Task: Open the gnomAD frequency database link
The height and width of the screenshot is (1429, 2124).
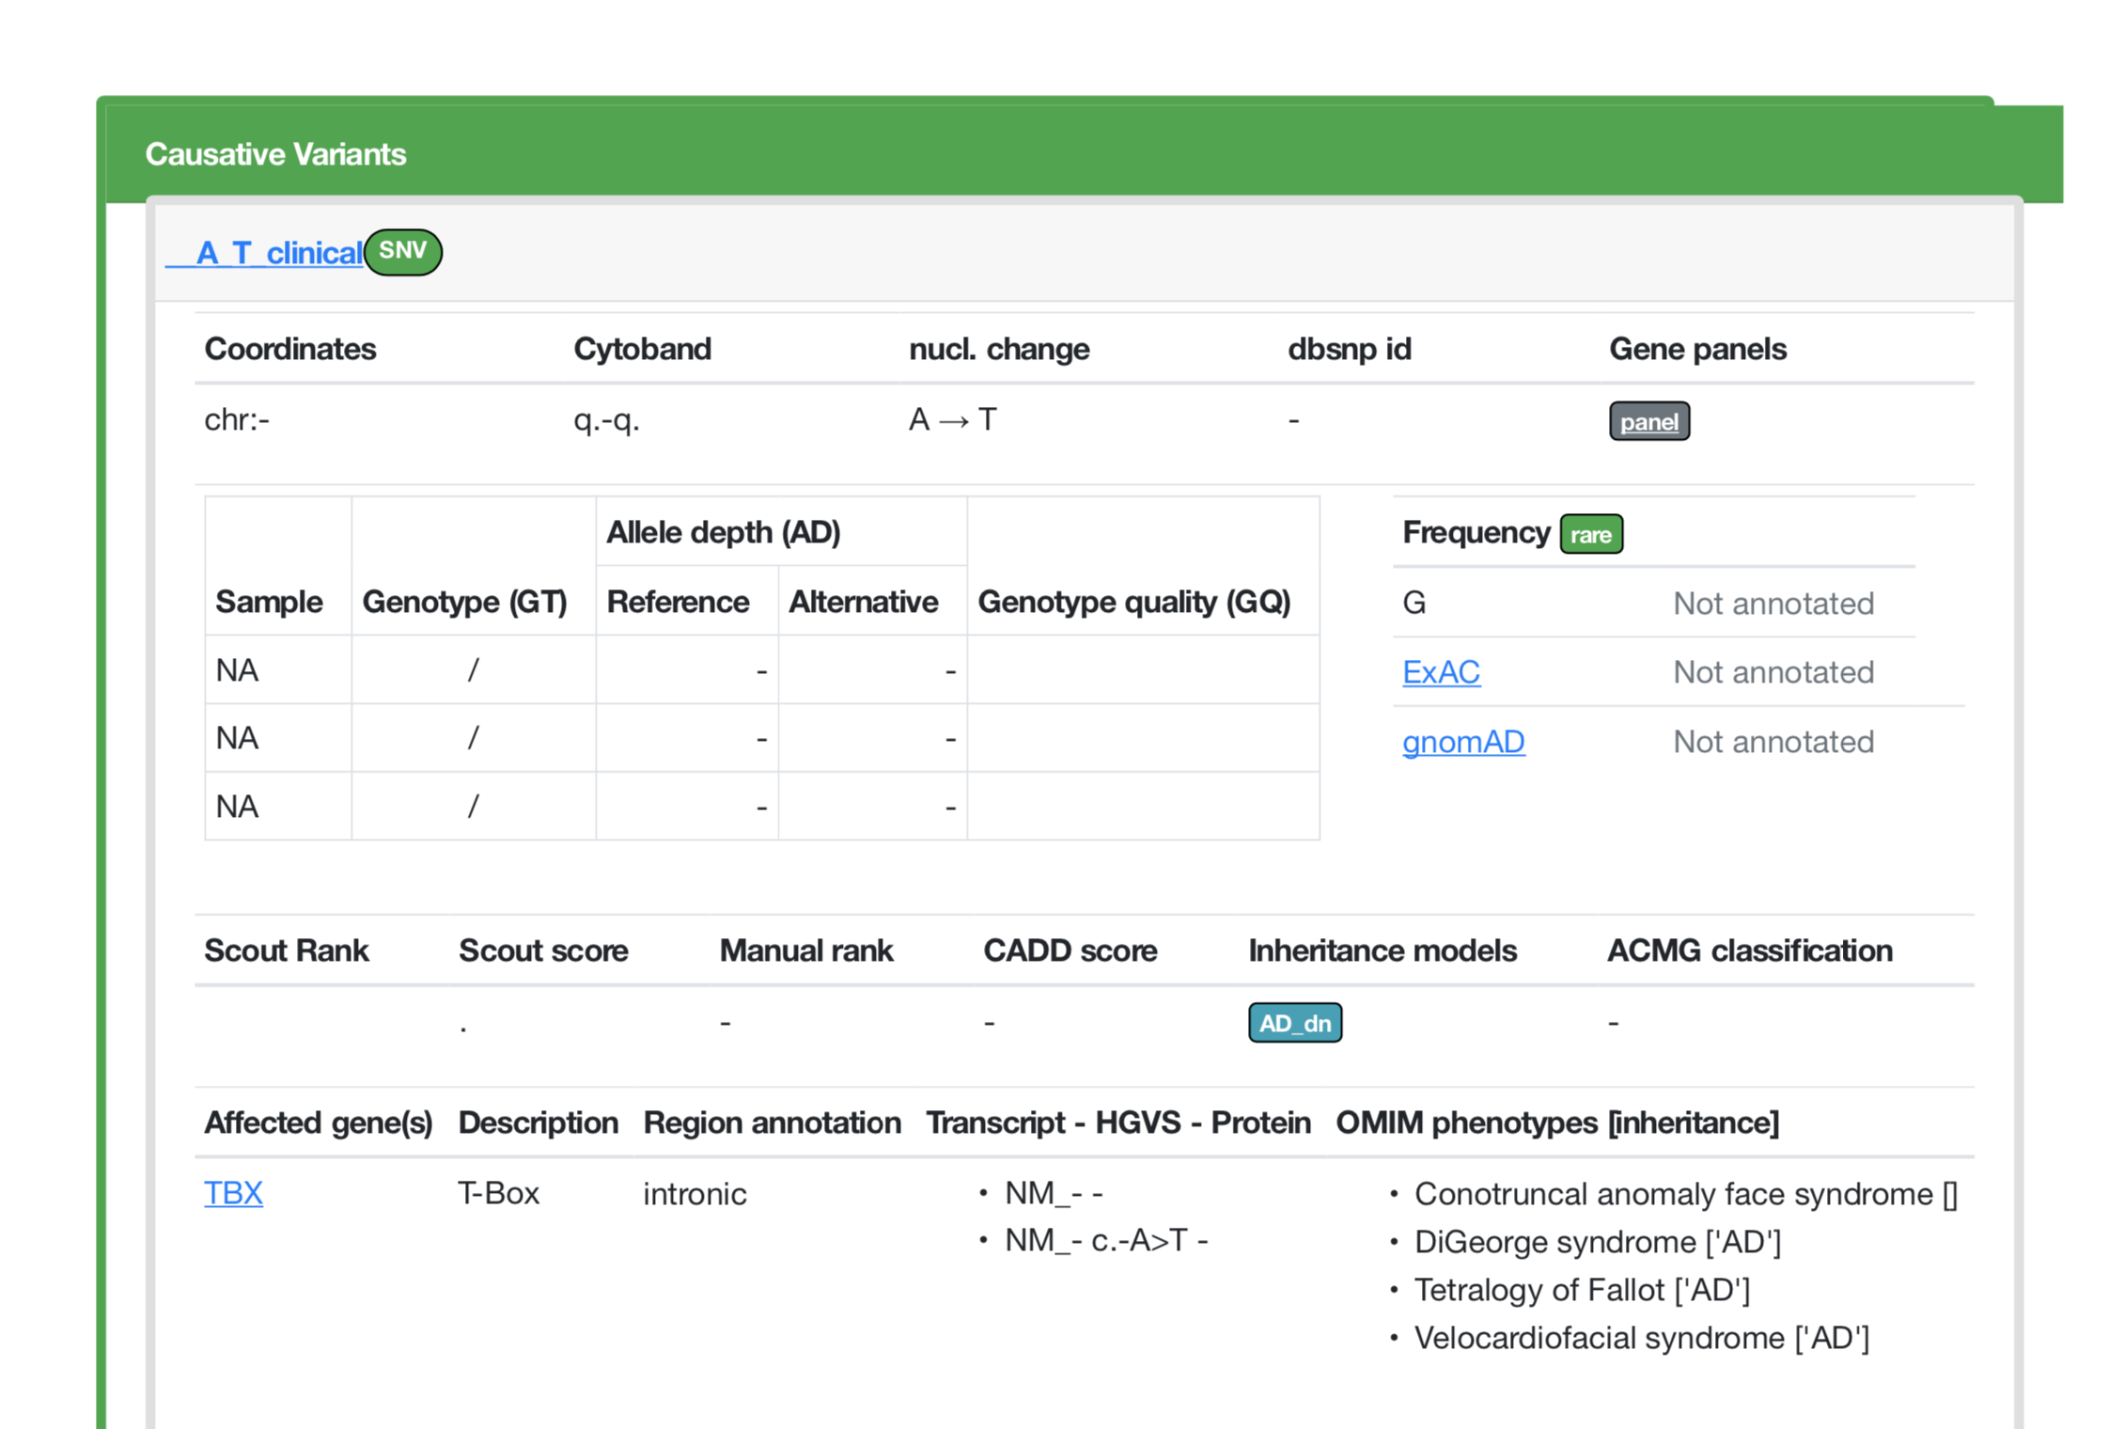Action: 1463,742
